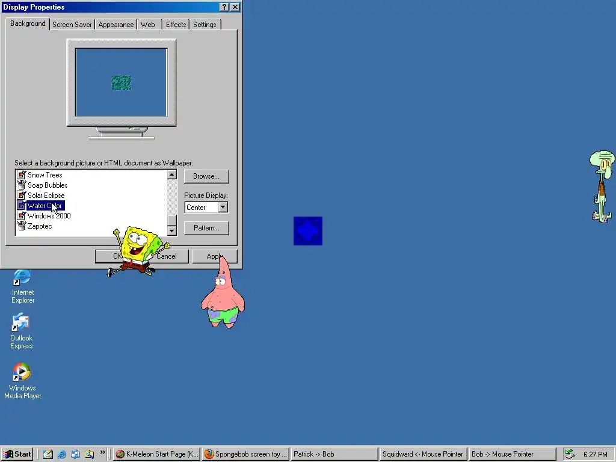Close the Display Properties dialog

click(x=235, y=7)
